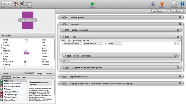Remove the Collisions group

click(180, 24)
